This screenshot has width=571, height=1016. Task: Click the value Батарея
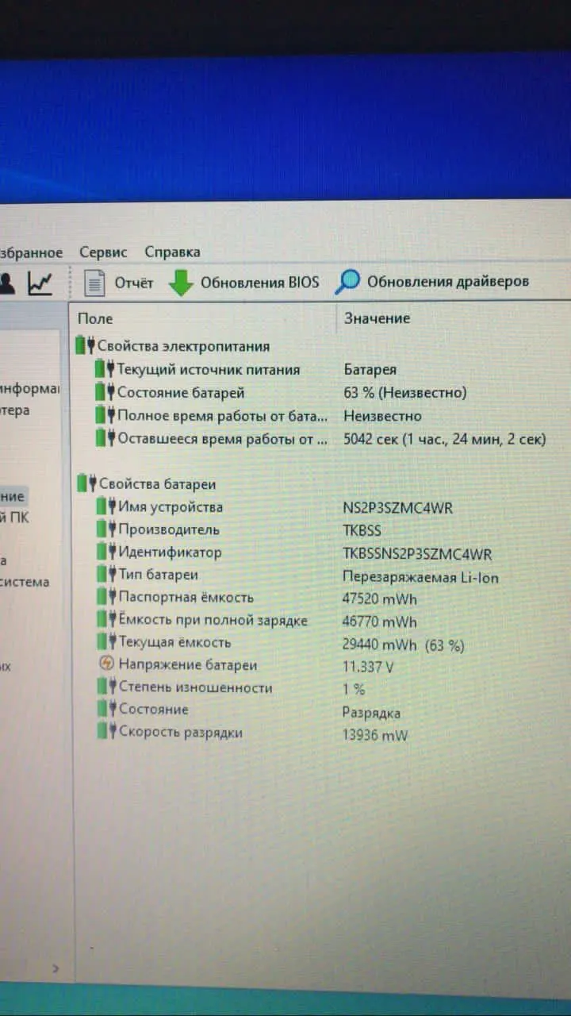tap(370, 370)
